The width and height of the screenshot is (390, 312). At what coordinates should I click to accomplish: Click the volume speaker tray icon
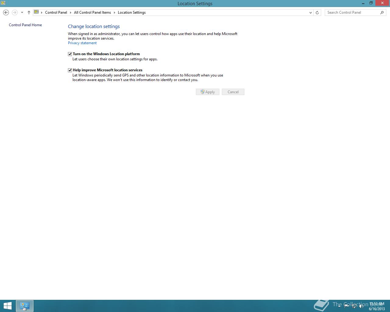(x=361, y=306)
